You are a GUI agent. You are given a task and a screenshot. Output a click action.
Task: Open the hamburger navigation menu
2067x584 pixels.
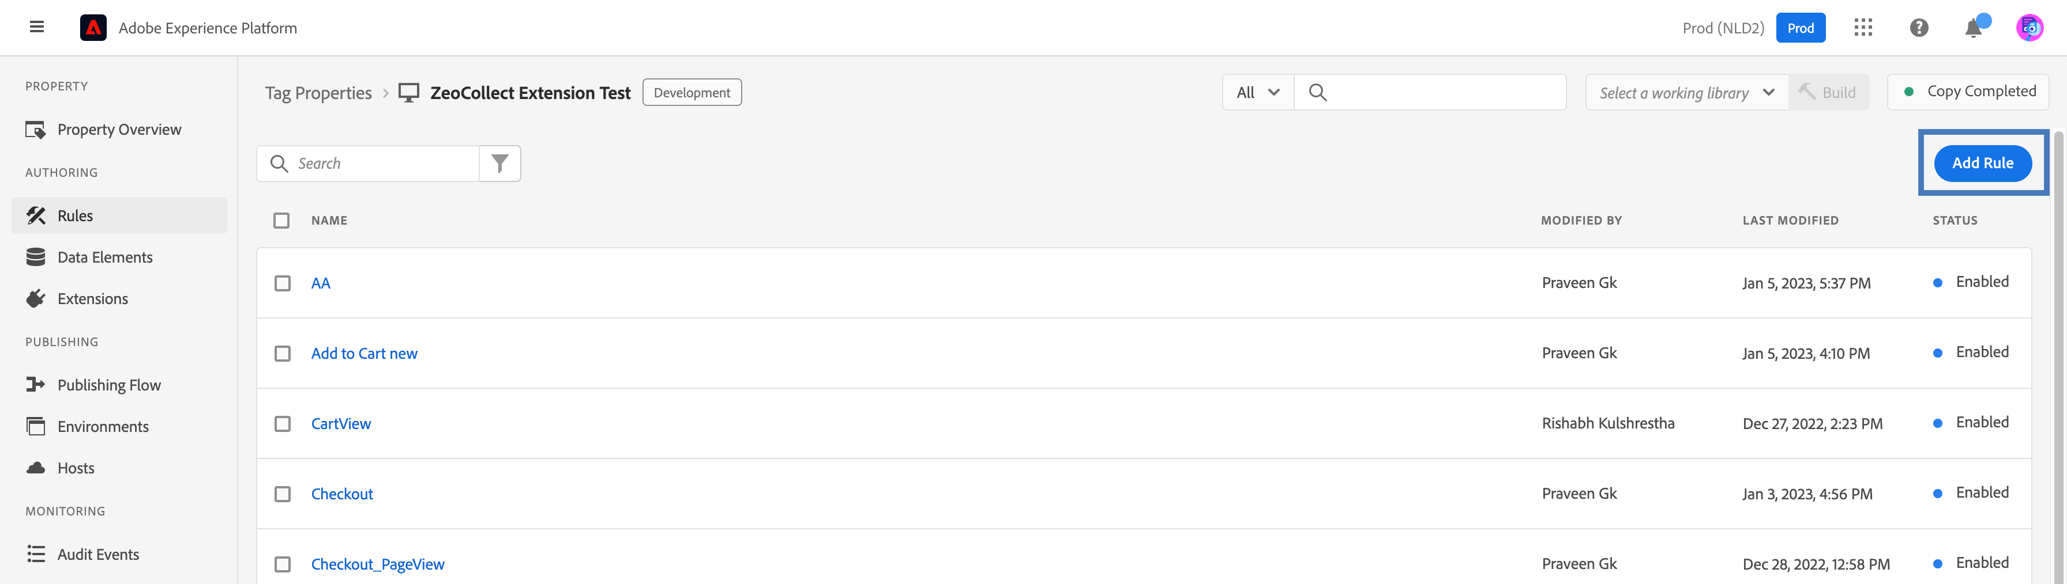[x=36, y=27]
